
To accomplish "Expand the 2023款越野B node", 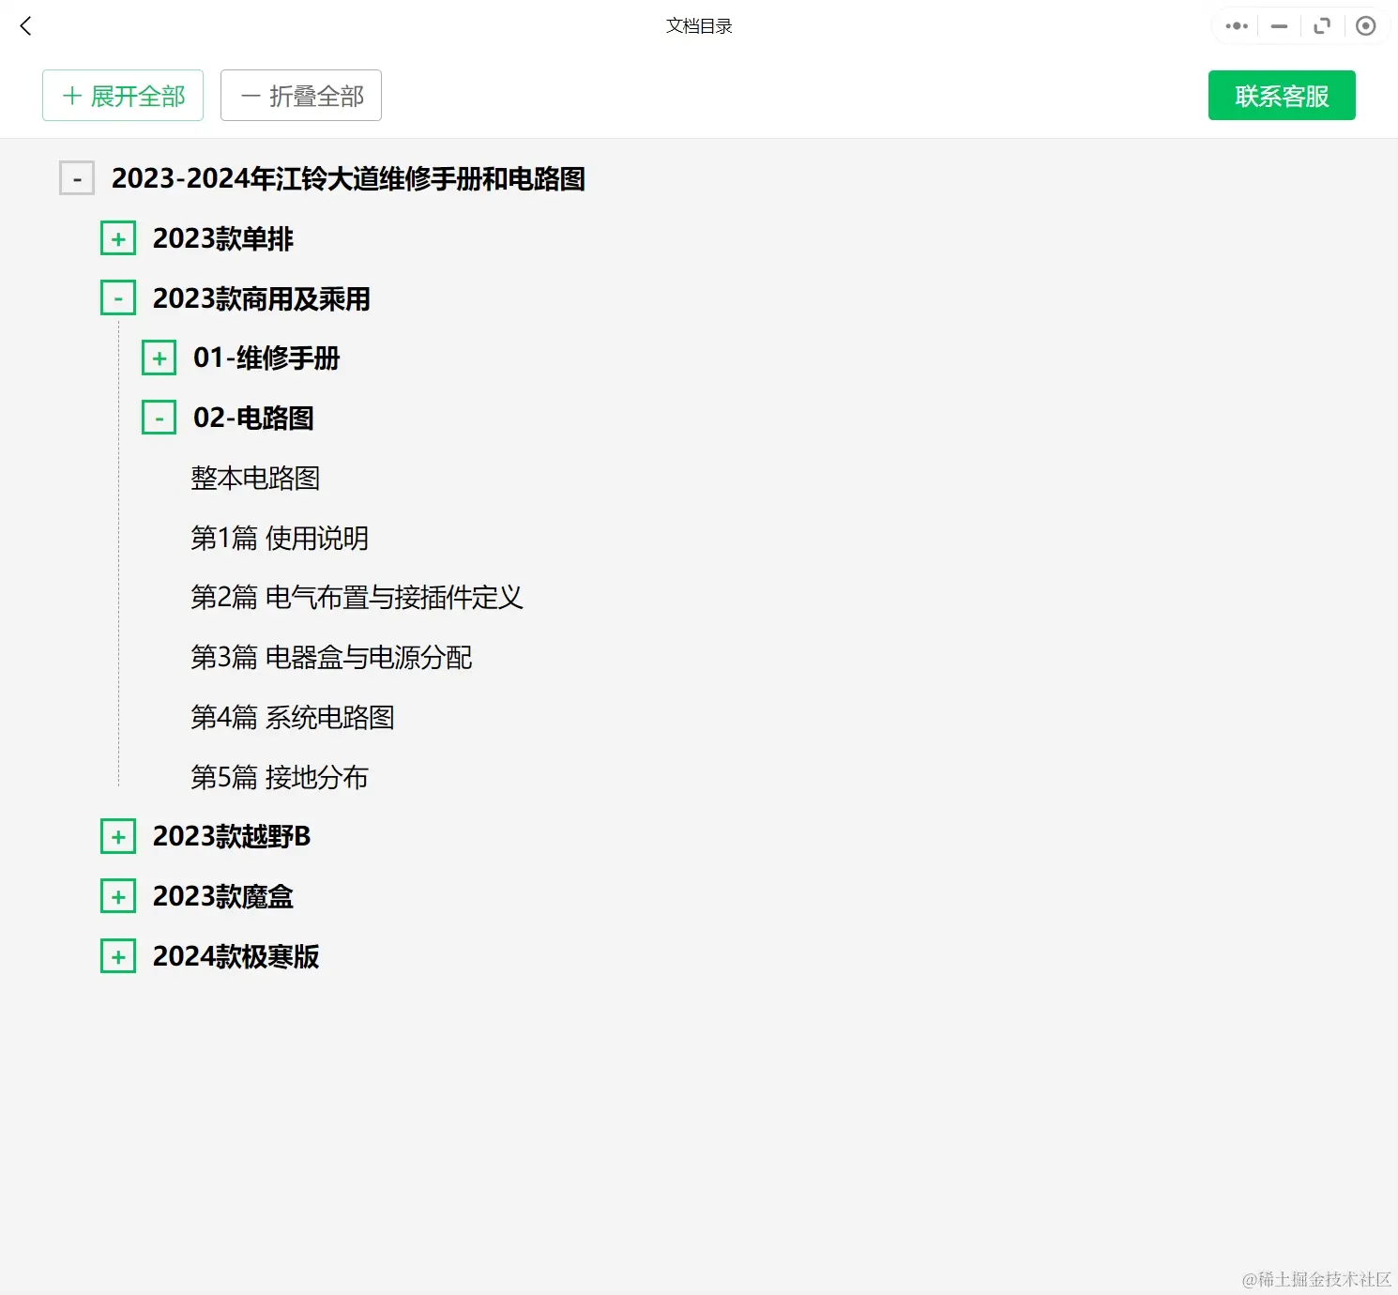I will (118, 836).
